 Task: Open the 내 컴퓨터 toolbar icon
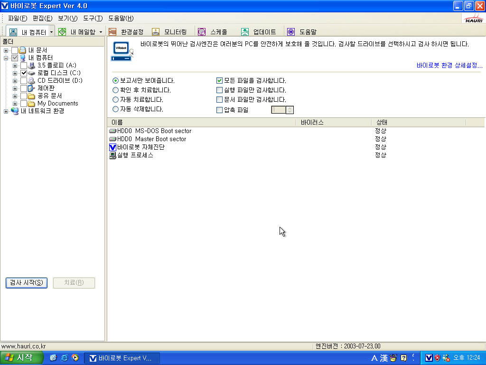coord(13,32)
